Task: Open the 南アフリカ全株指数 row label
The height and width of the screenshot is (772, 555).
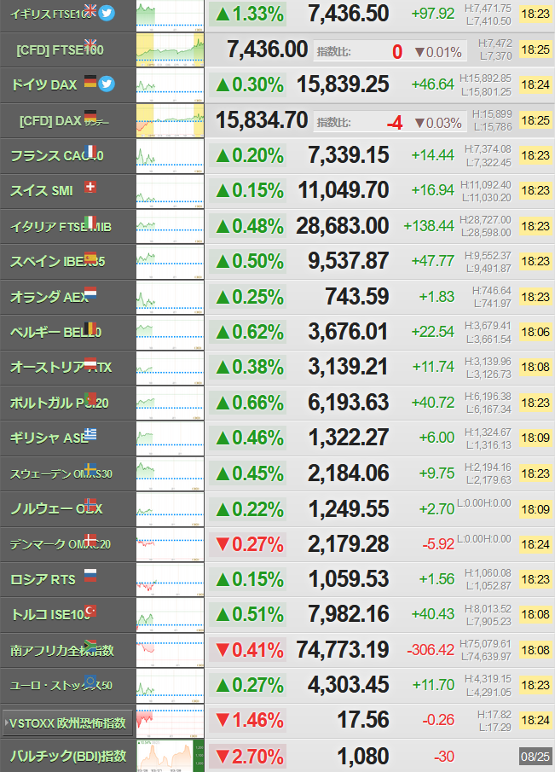Action: click(x=62, y=651)
